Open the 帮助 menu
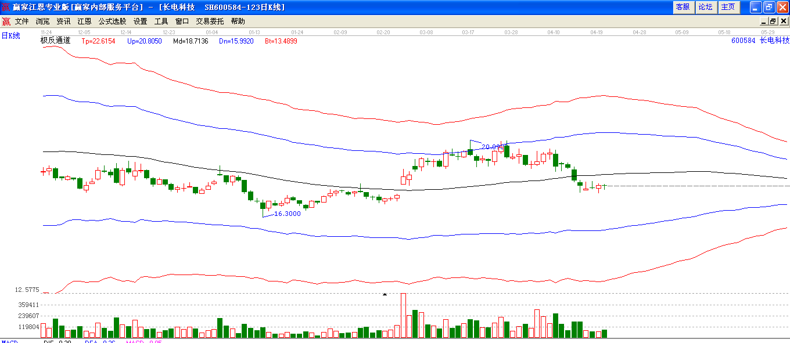 click(238, 21)
